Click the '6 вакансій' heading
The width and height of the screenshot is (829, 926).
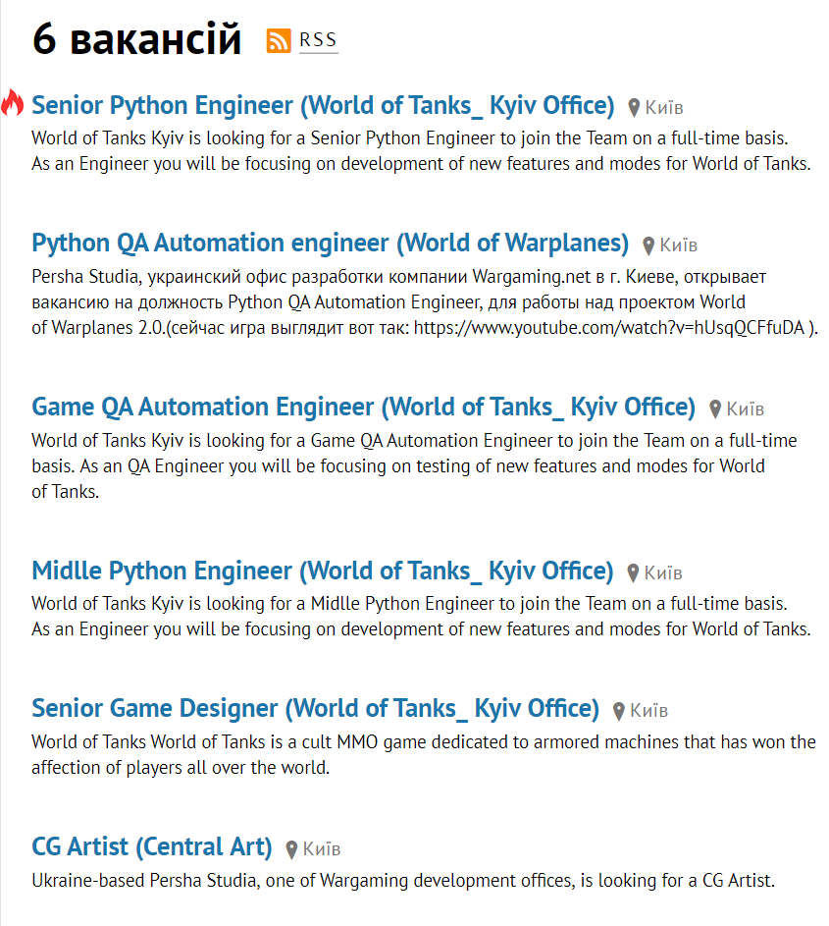[x=137, y=39]
